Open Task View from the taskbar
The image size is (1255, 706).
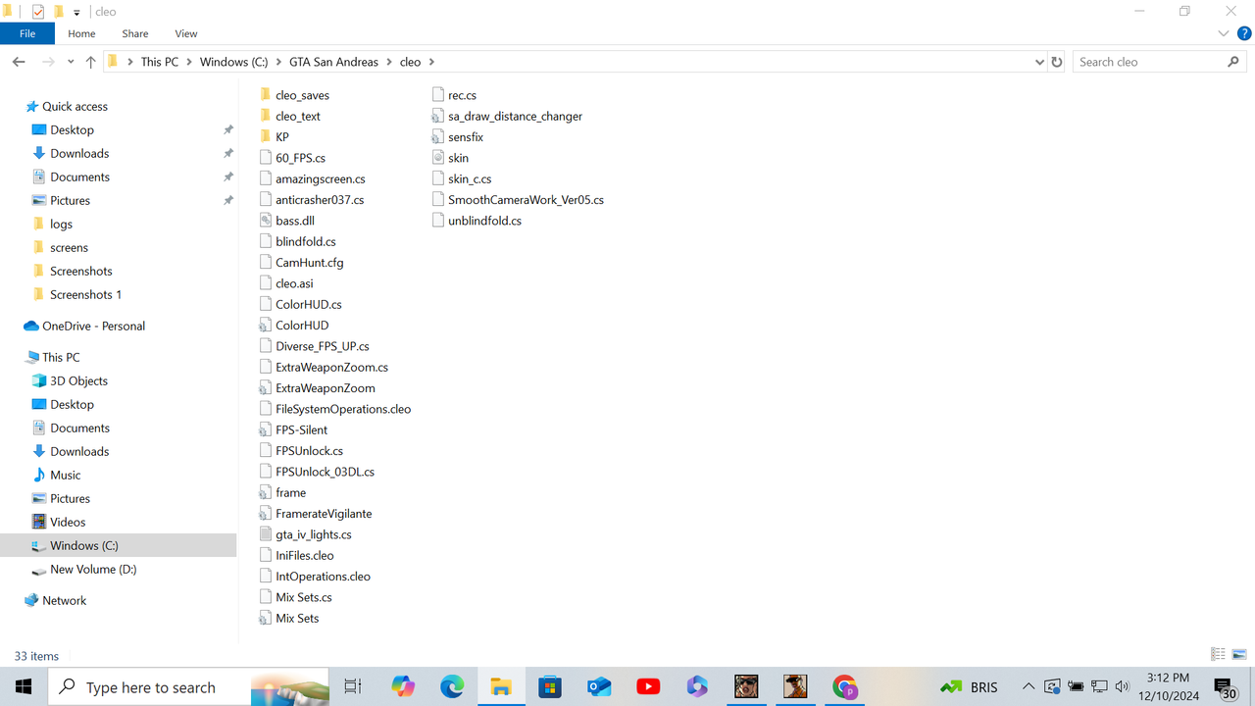[353, 686]
